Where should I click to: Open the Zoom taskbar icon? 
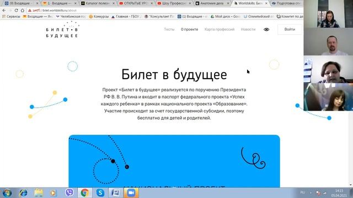point(131,193)
